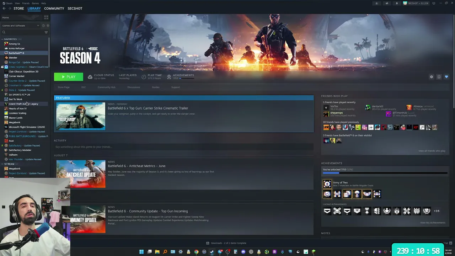Open the Anticheat Update news thumbnail
This screenshot has height=256, width=455.
coord(81,174)
